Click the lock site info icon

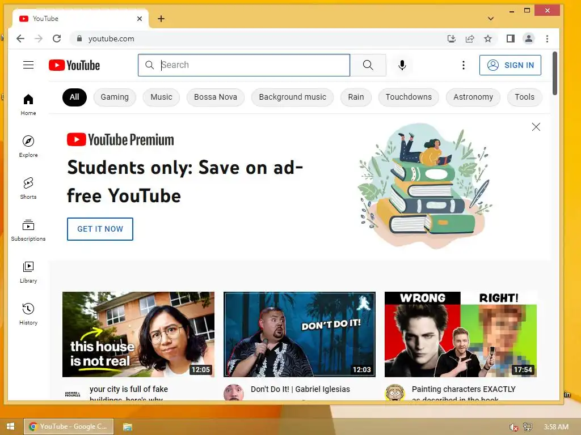click(79, 39)
